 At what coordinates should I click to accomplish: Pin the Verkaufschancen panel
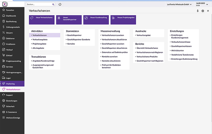pos(198,11)
